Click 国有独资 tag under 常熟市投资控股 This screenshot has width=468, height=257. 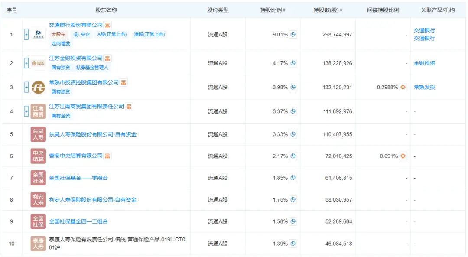pyautogui.click(x=61, y=92)
